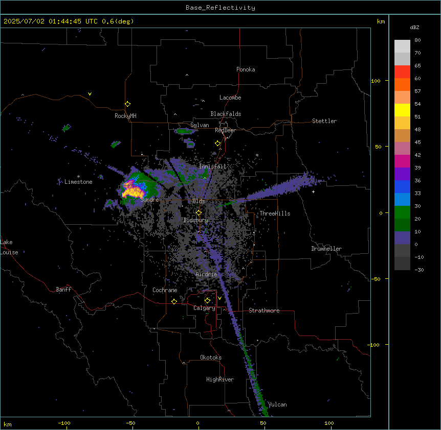The width and height of the screenshot is (441, 430).
Task: Select the Drumheller map label
Action: click(326, 249)
